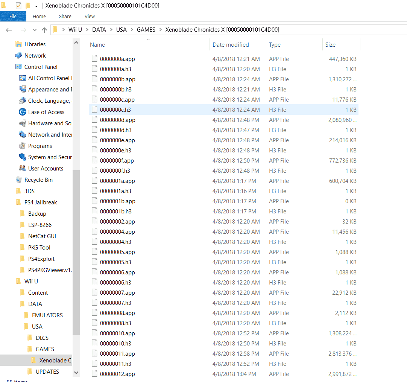Select file 0000000f.app
Viewport: 407px width, 382px height.
click(x=117, y=160)
